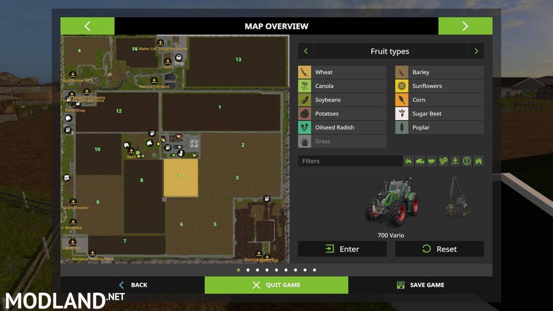Toggle Barley fruit type overlay
The width and height of the screenshot is (553, 311).
click(439, 72)
